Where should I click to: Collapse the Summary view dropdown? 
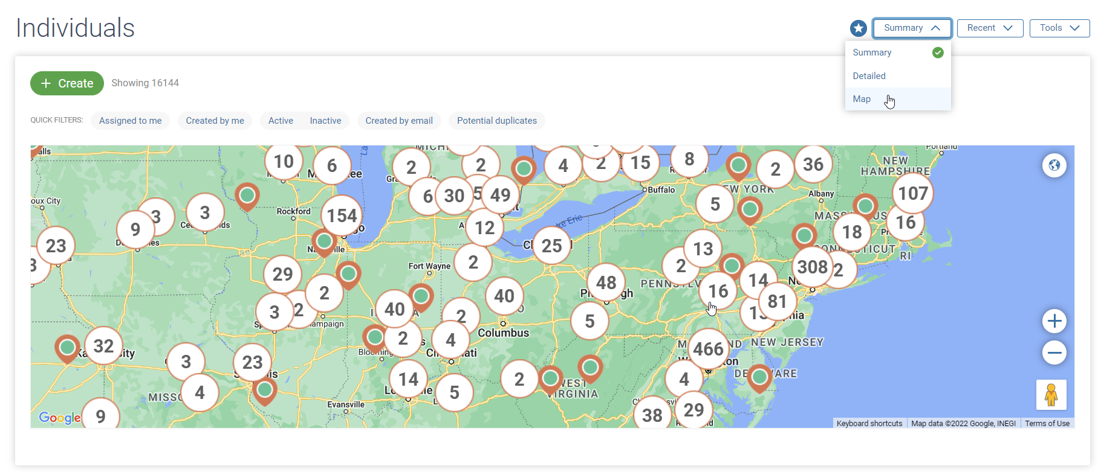[911, 28]
